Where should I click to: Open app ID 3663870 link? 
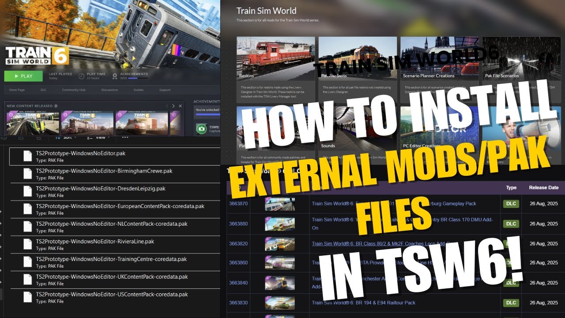point(238,204)
